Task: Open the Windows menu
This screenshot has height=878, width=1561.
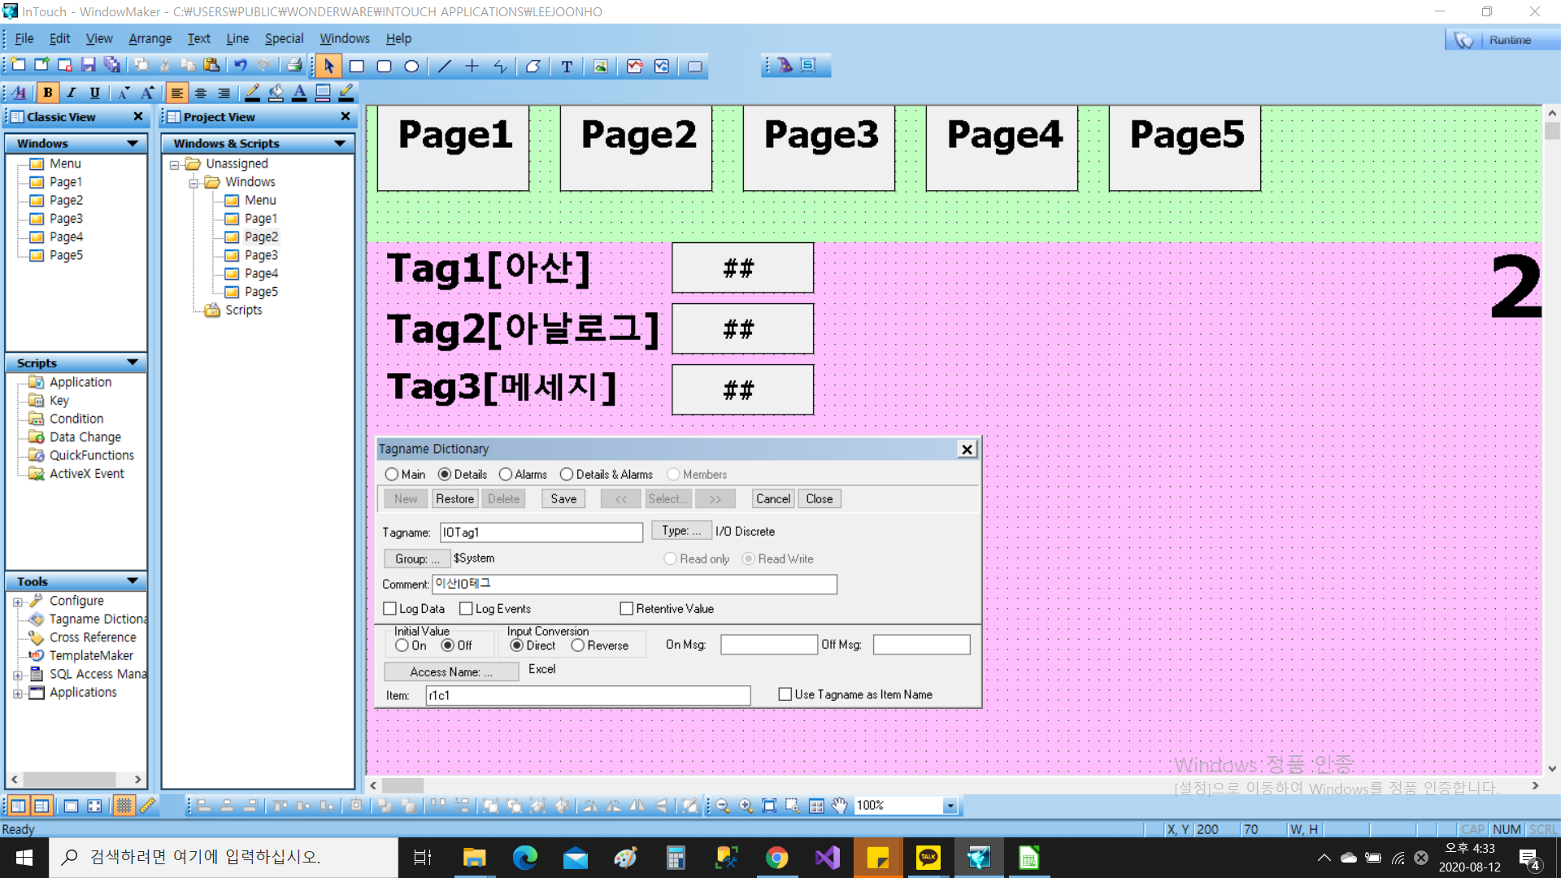Action: 345,38
